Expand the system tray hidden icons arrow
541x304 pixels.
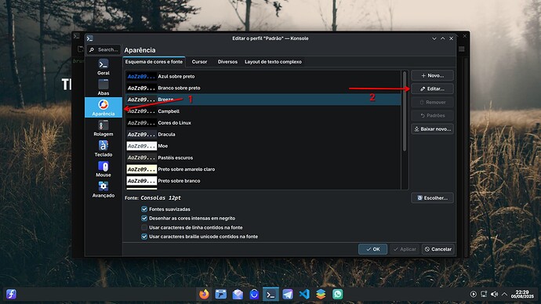point(504,294)
